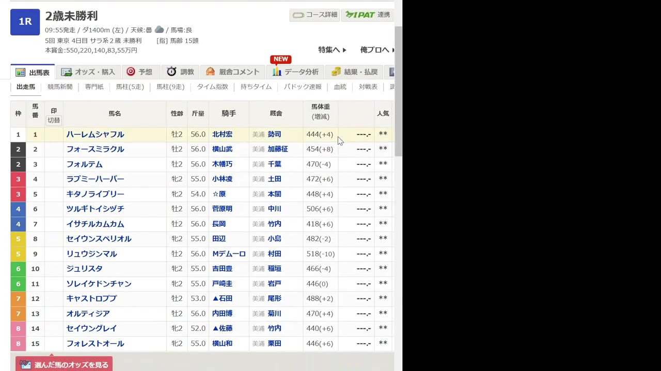Image resolution: width=661 pixels, height=371 pixels.
Task: Click mark cell for horse number 5
Action: coord(54,194)
